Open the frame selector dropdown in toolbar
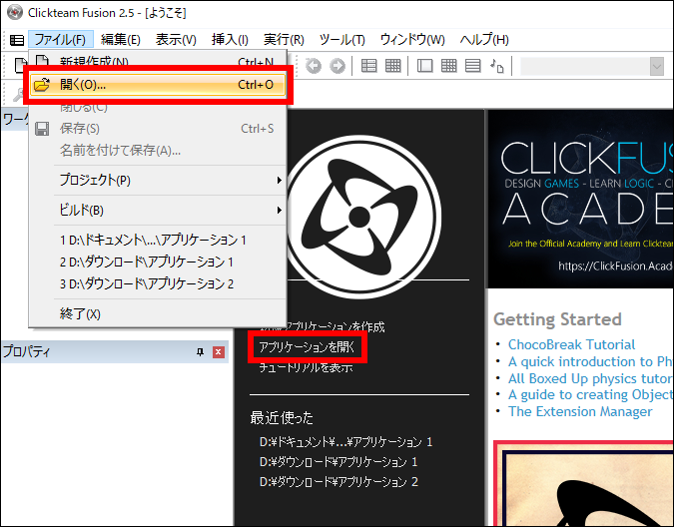The height and width of the screenshot is (527, 674). (656, 67)
